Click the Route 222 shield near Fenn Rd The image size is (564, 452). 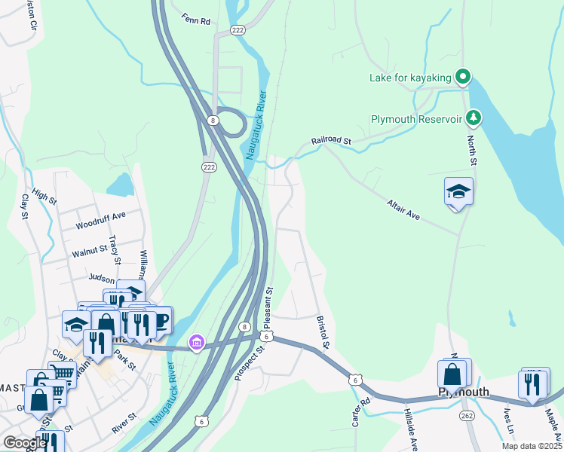coord(238,30)
